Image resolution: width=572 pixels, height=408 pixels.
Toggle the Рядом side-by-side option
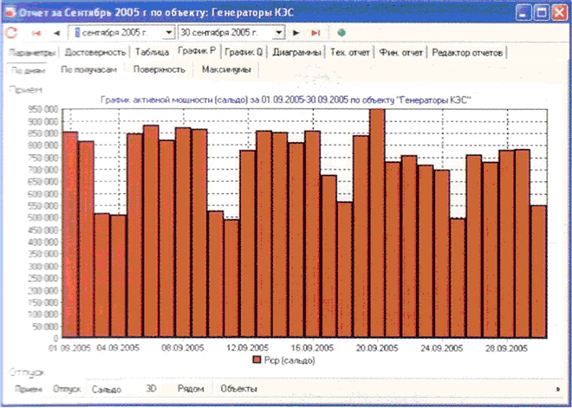pos(190,390)
